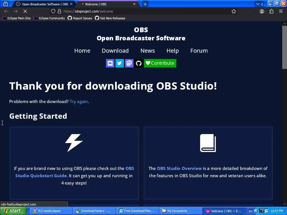The width and height of the screenshot is (287, 215).
Task: Click the scrollbar down arrow
Action: pyautogui.click(x=284, y=204)
